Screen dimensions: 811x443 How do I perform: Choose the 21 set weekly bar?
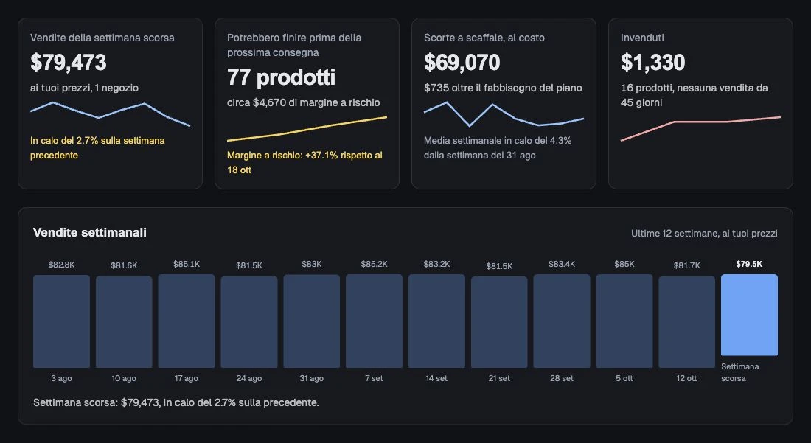point(500,322)
